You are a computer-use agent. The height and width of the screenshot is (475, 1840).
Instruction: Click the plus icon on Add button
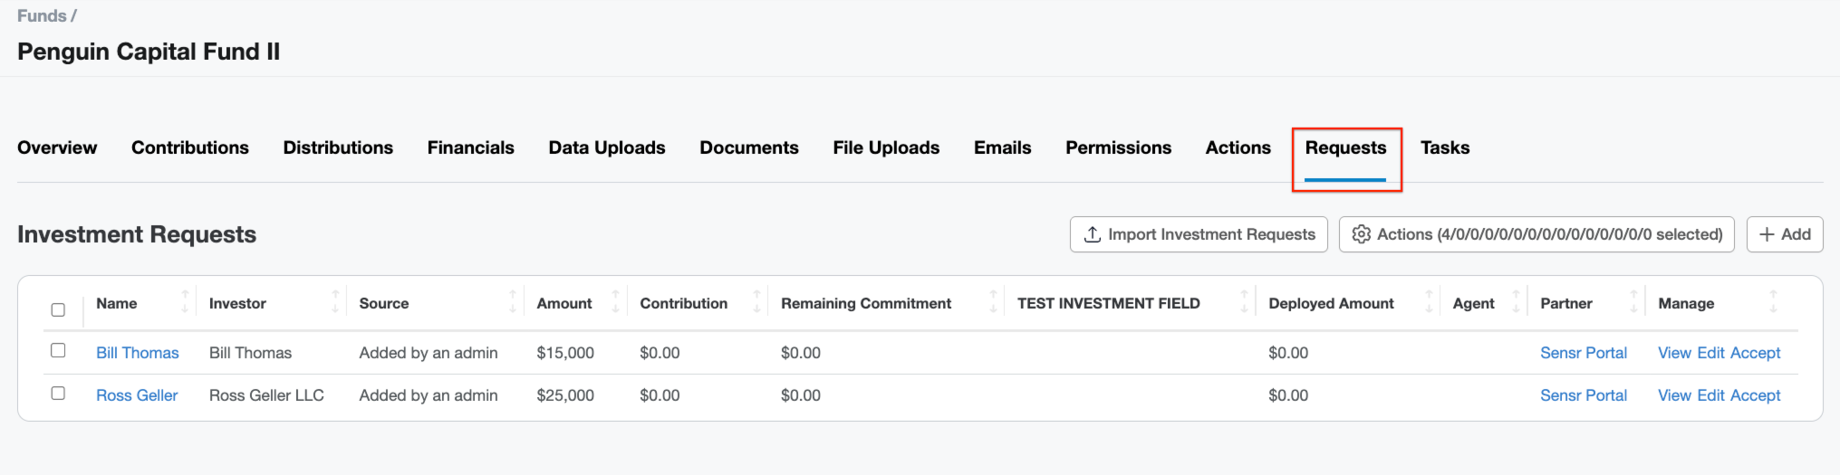[x=1767, y=234]
